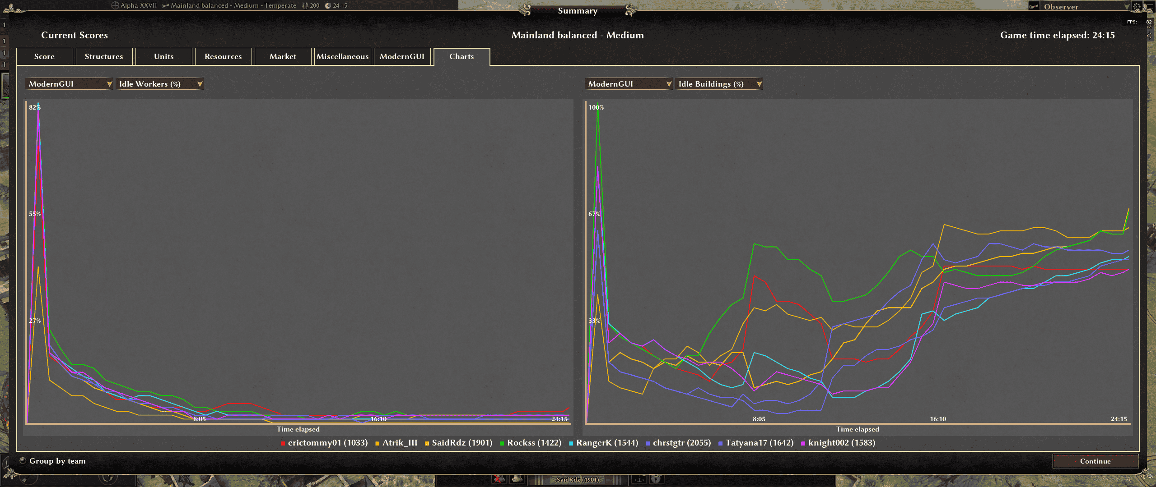The image size is (1156, 487).
Task: Open the Score tab
Action: (x=45, y=56)
